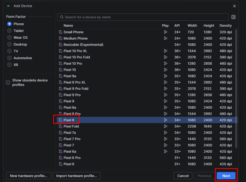Sort devices by Play column header
The height and width of the screenshot is (182, 246).
point(165,25)
